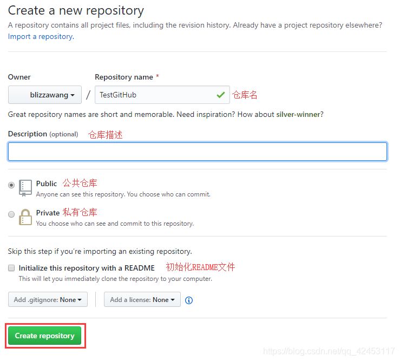Select the Public radio button
Viewport: 400px width, 361px height.
11,185
